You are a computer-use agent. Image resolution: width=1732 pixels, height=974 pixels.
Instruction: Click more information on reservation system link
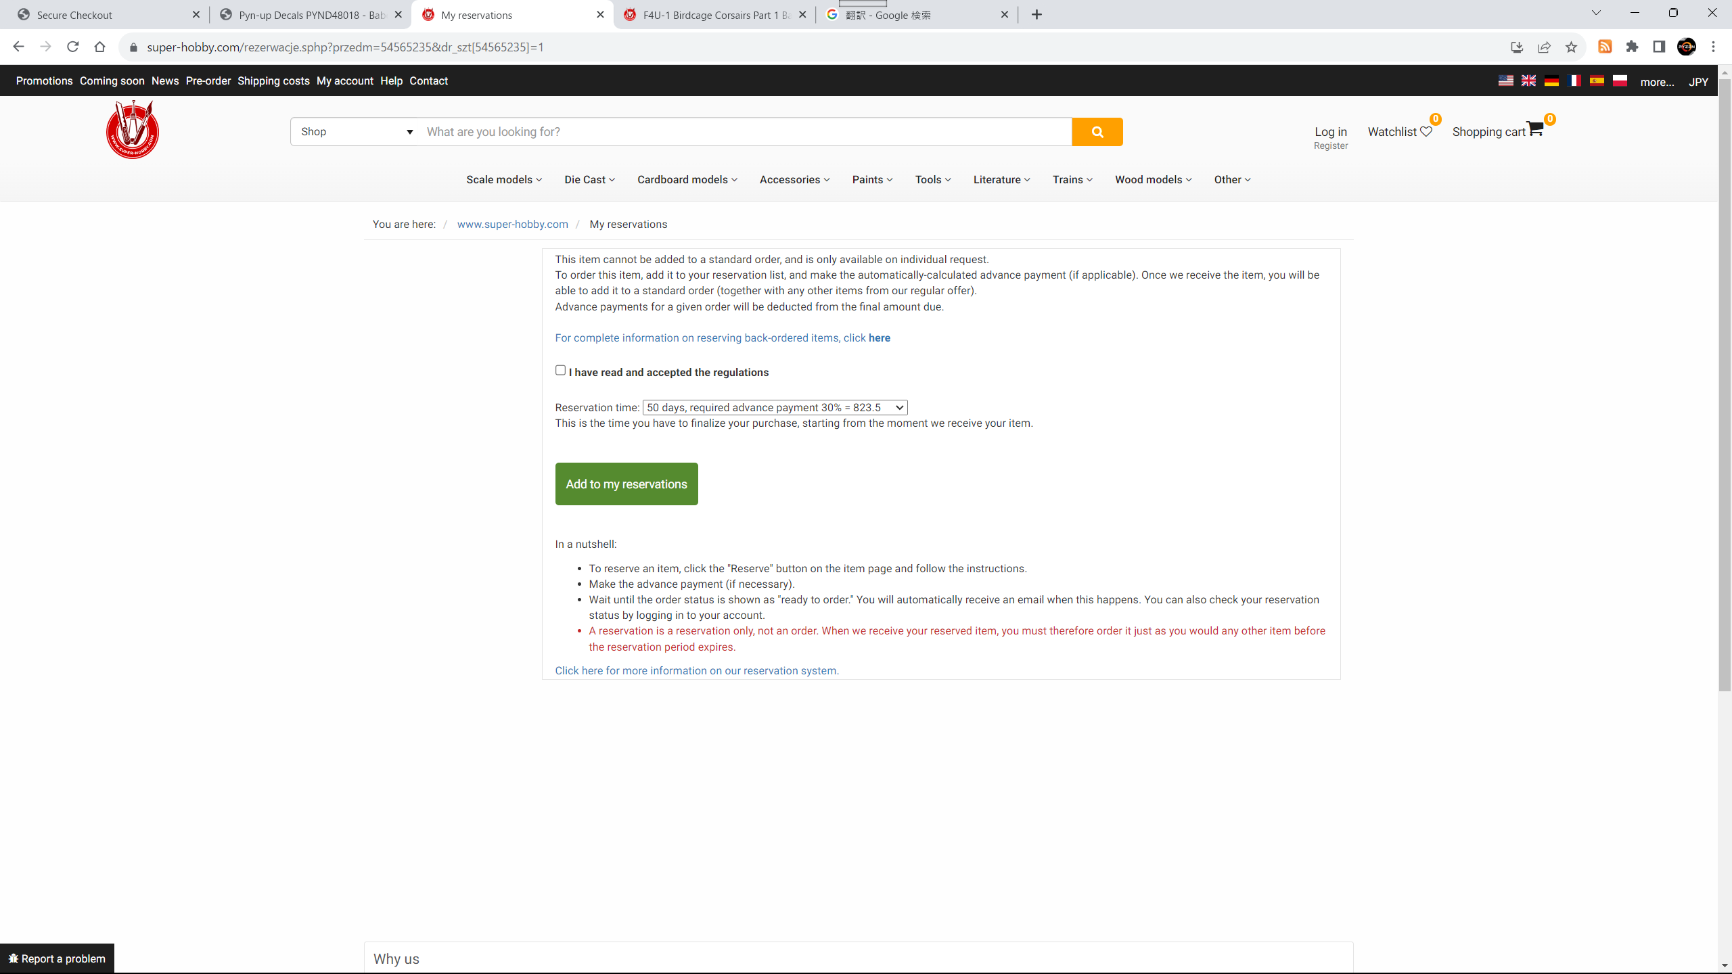(697, 670)
